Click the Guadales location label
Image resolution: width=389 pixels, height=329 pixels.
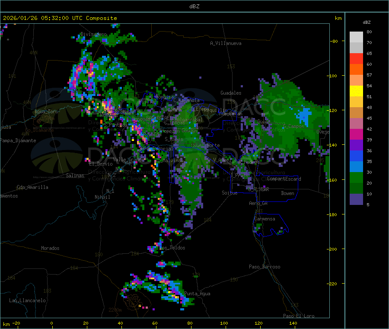coord(231,93)
